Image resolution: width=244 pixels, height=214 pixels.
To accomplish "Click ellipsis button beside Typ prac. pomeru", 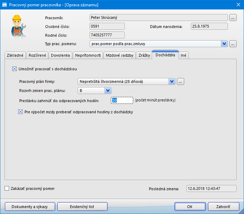I will (x=233, y=44).
